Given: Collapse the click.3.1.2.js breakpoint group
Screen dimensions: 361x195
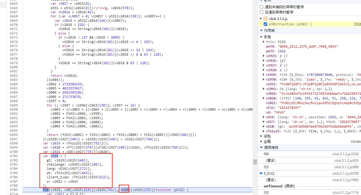Looking at the screenshot, I should coord(261,19).
